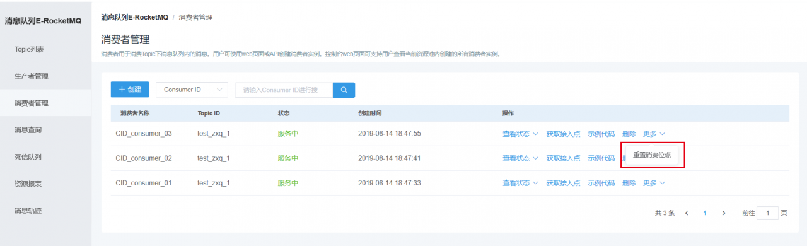Open 示例代码 for CID_consumer_02
Viewport: 807px width, 246px height.
click(x=601, y=158)
